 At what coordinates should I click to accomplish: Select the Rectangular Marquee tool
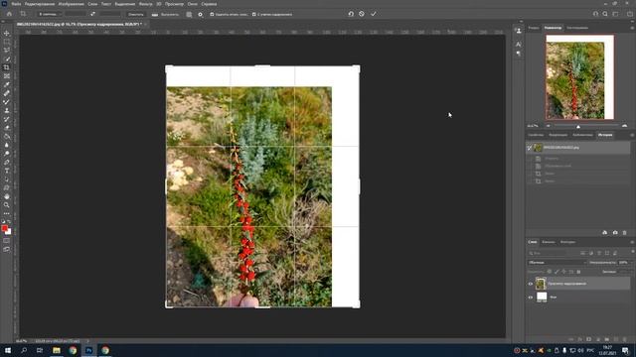coord(7,42)
